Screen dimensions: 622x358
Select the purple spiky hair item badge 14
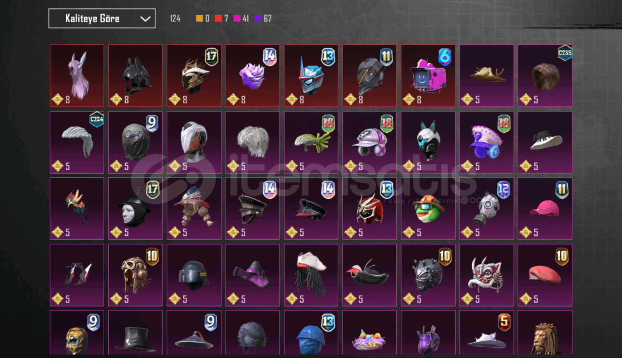click(252, 76)
